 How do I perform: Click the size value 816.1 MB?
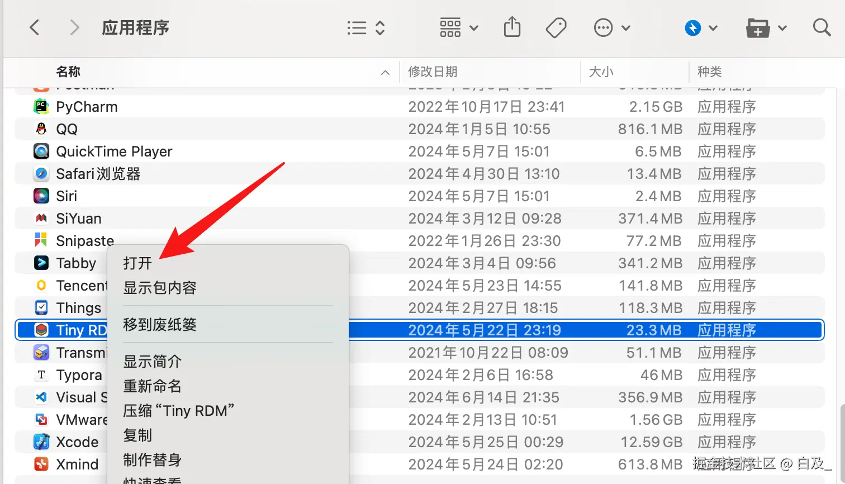[650, 129]
